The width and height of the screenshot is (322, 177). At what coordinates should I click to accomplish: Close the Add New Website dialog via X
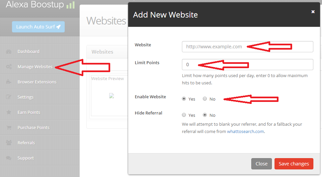[x=313, y=12]
